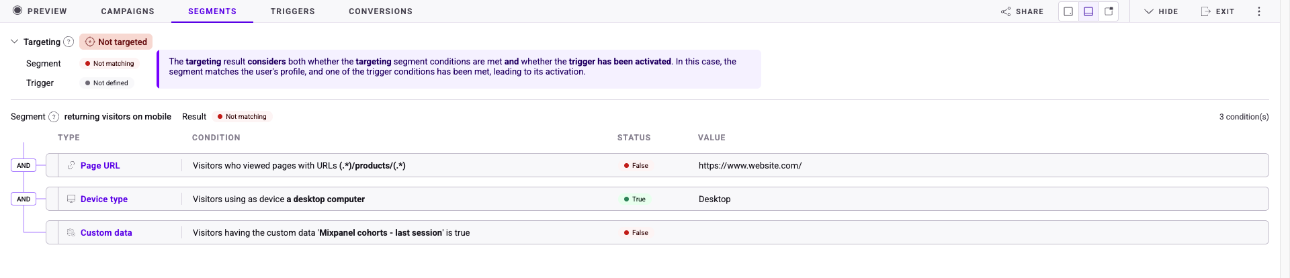Open the three-dot more options menu
The width and height of the screenshot is (1290, 278).
pos(1259,11)
